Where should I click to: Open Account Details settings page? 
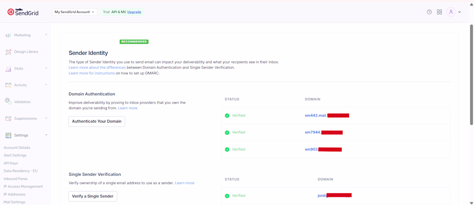(17, 148)
